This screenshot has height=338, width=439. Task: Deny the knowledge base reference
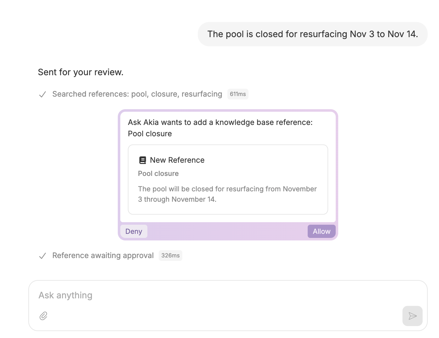tap(134, 231)
